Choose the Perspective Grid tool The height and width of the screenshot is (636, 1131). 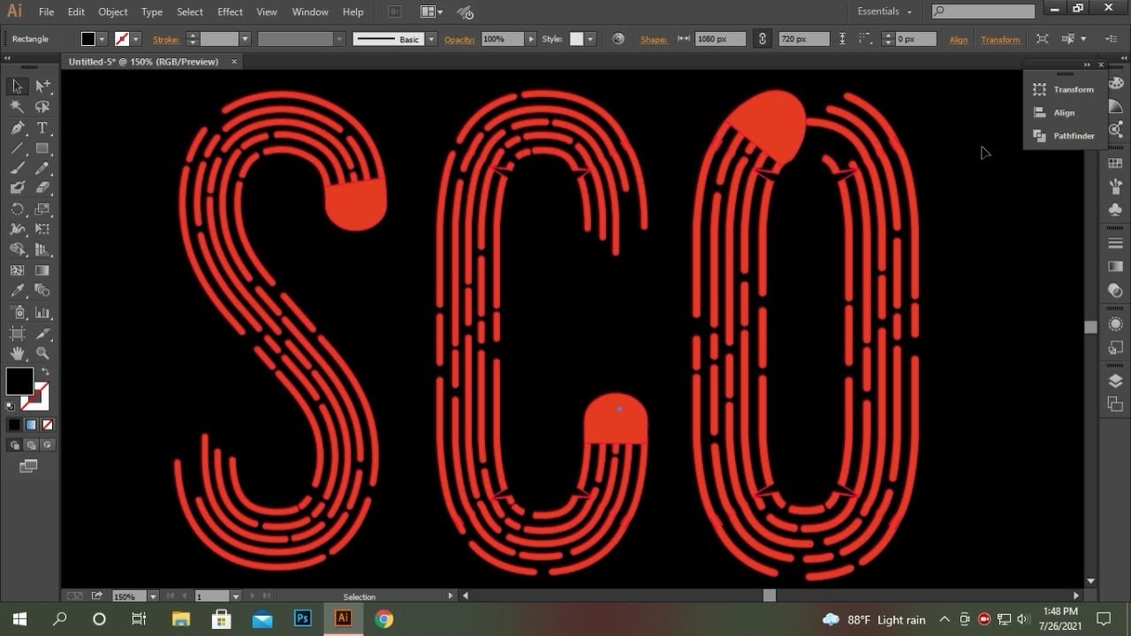pos(42,250)
